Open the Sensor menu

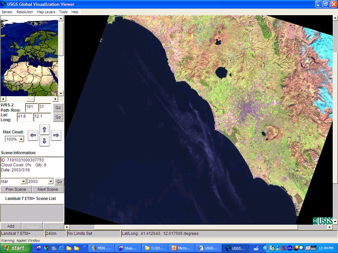pos(7,12)
